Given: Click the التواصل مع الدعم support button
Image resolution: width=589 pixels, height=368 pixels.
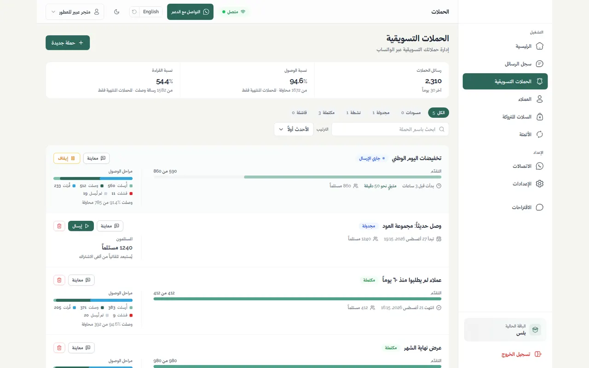Looking at the screenshot, I should (190, 11).
